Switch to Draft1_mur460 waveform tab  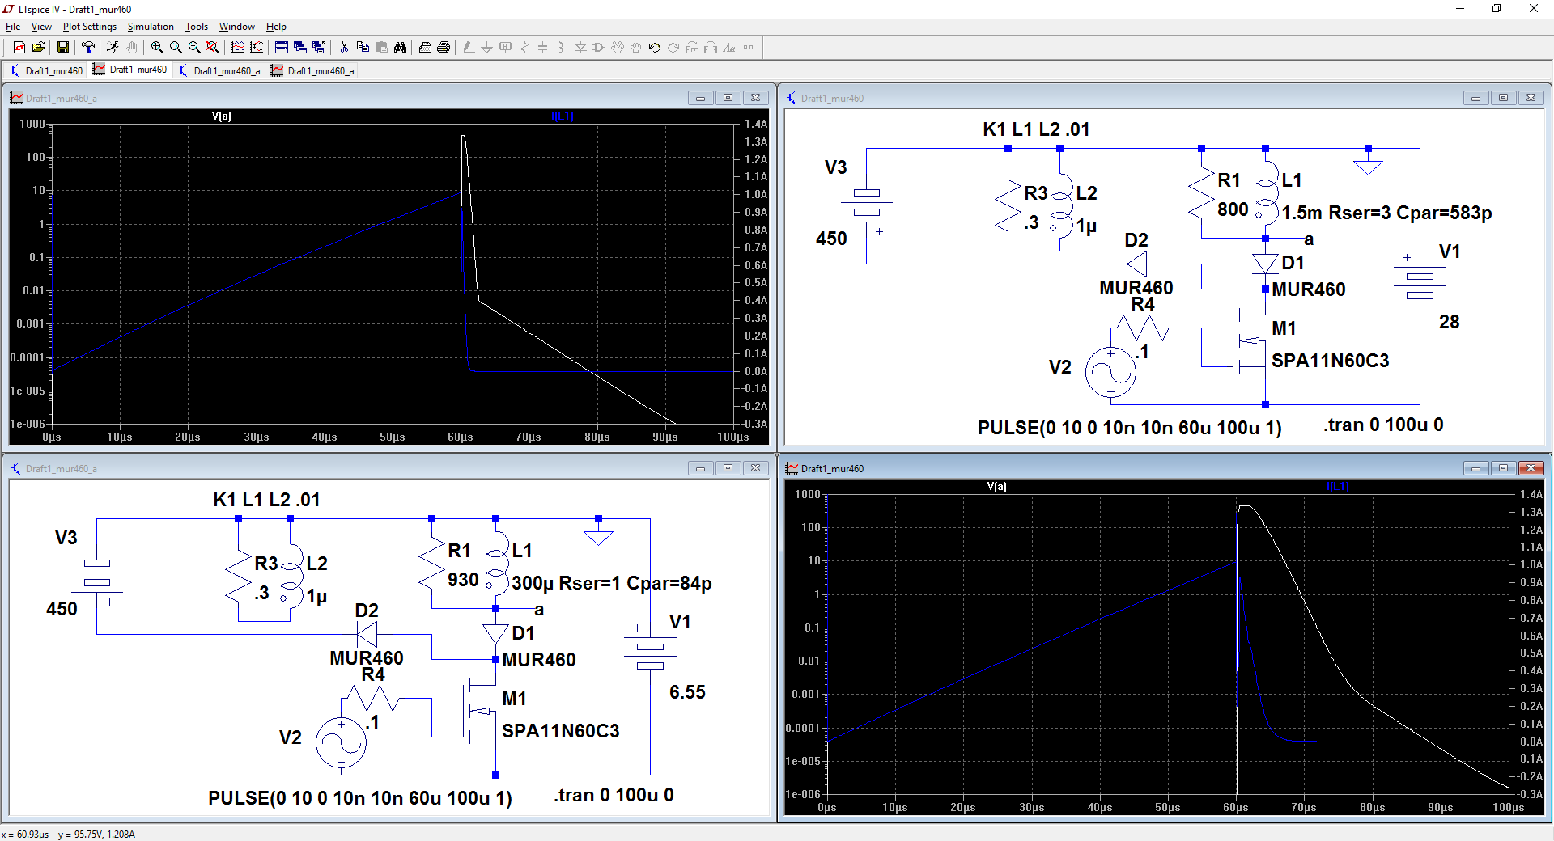point(129,70)
